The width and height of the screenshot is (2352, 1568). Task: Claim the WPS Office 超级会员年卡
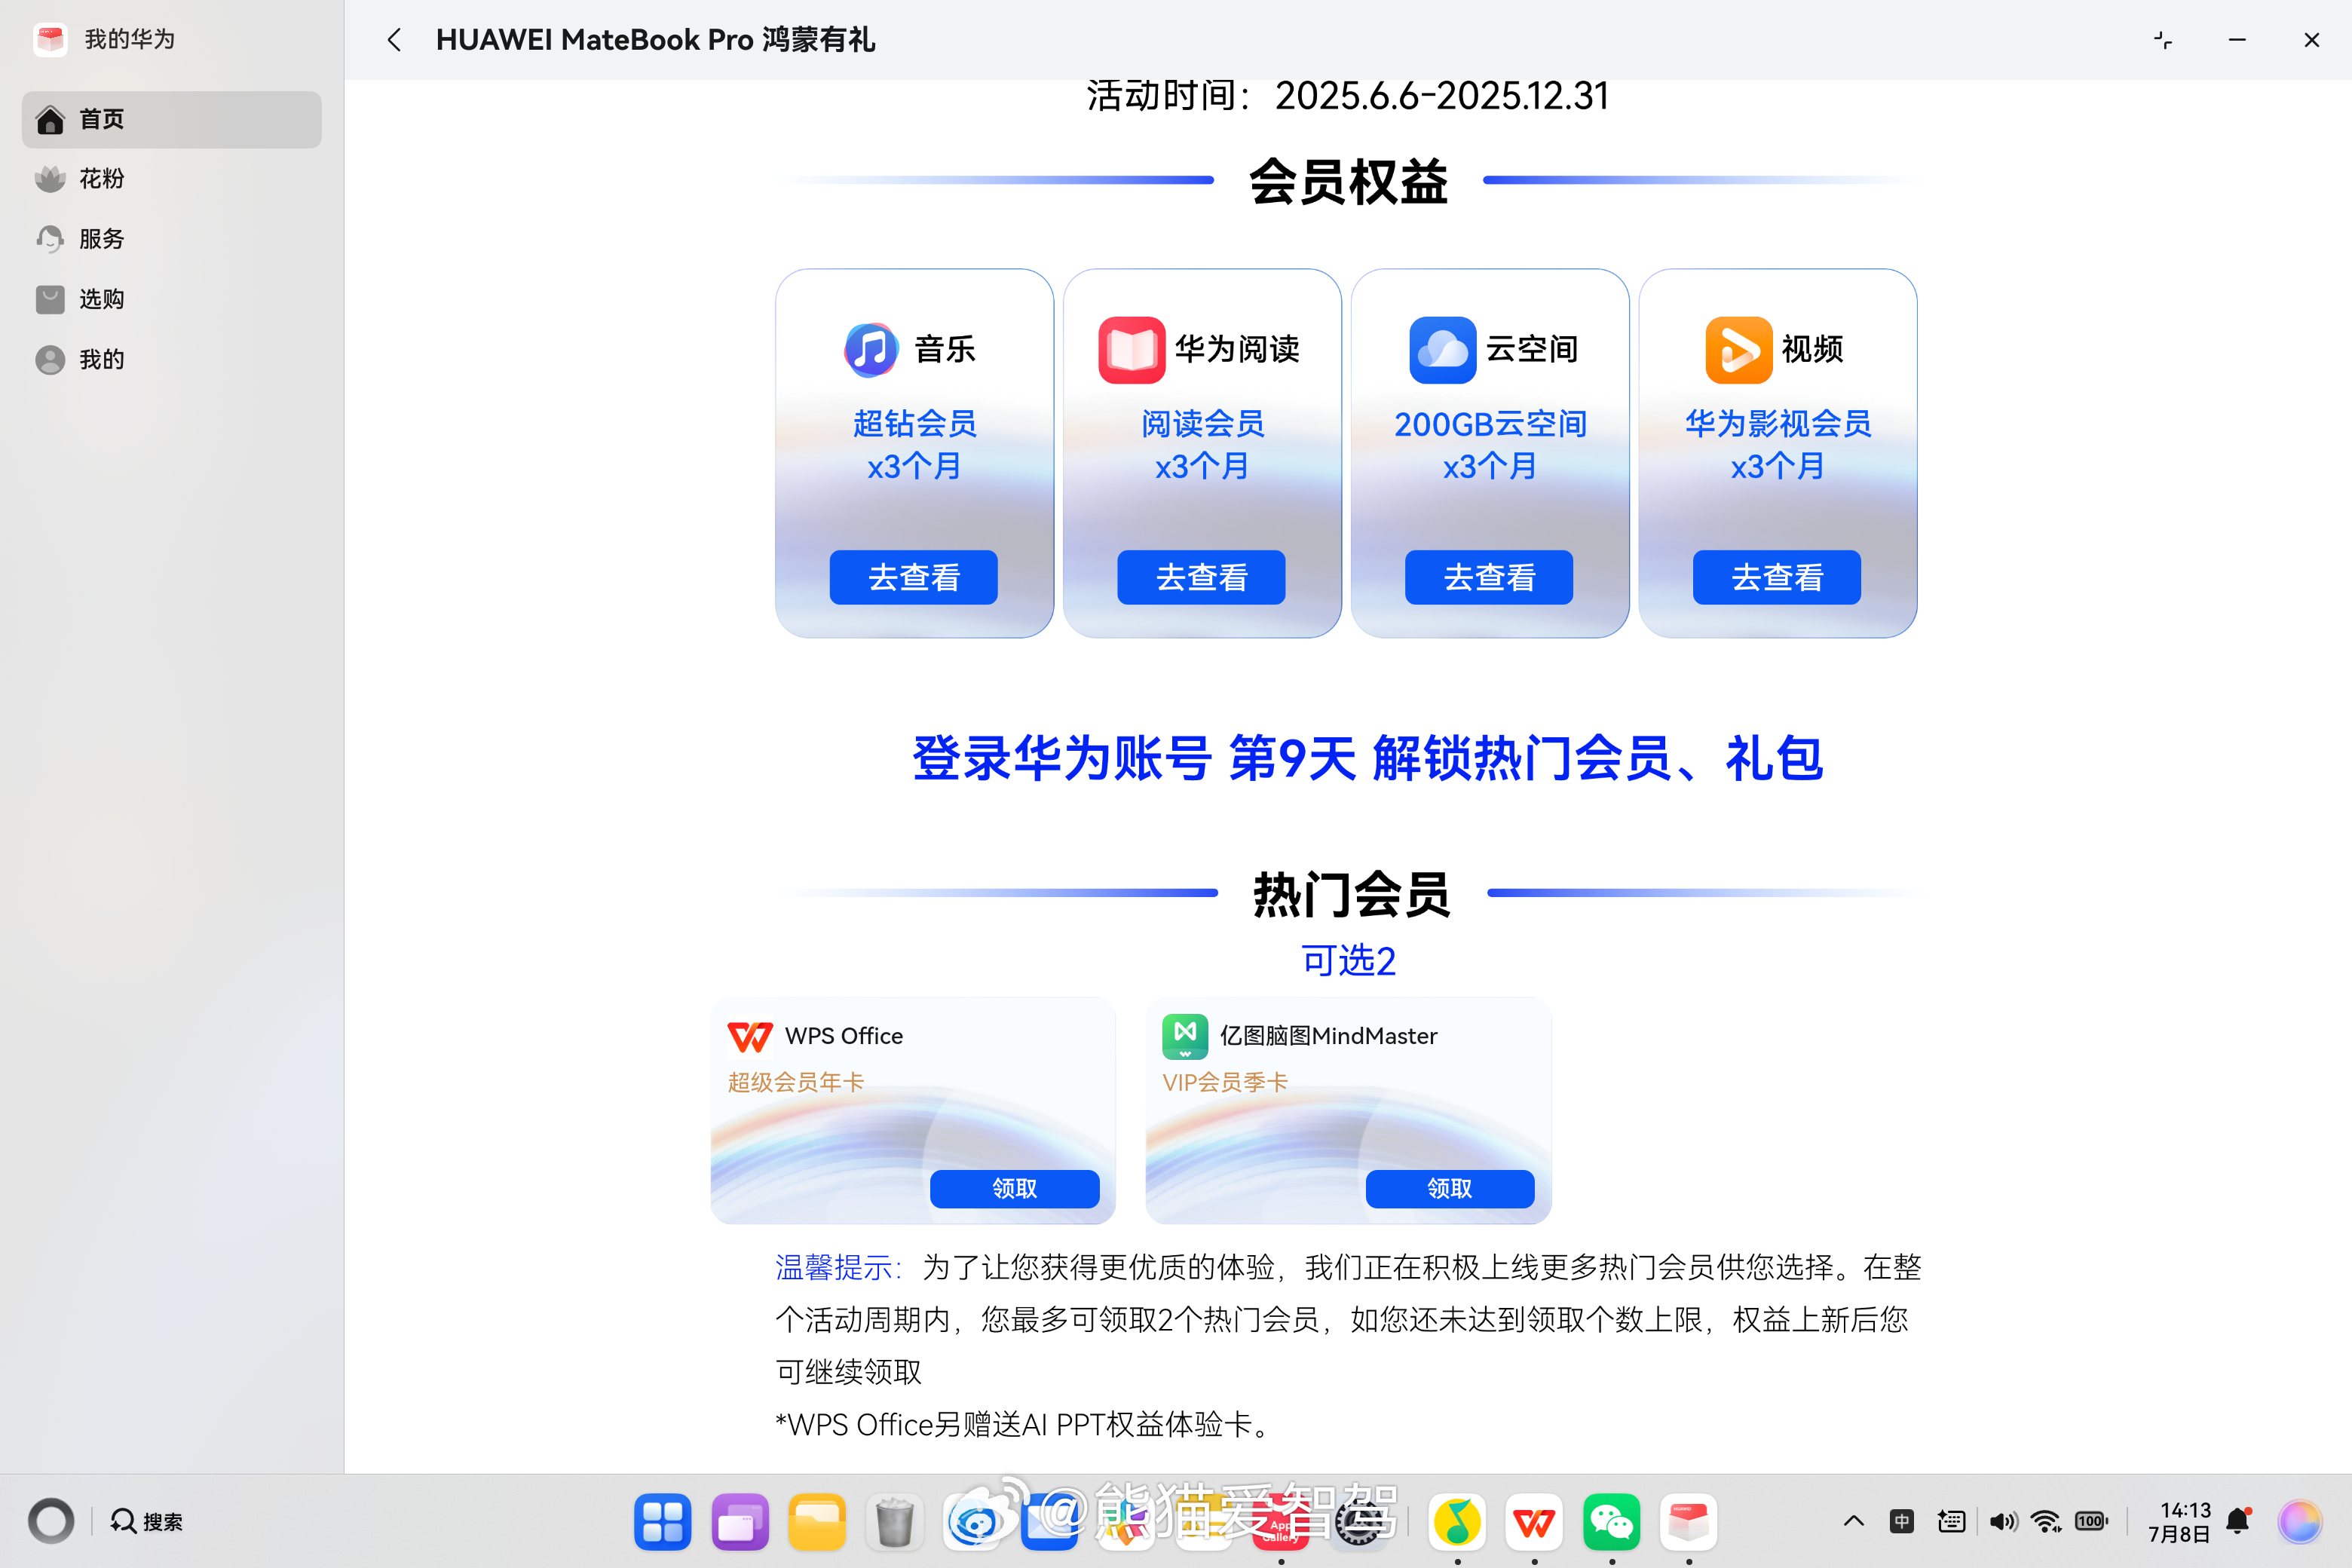pos(1014,1188)
